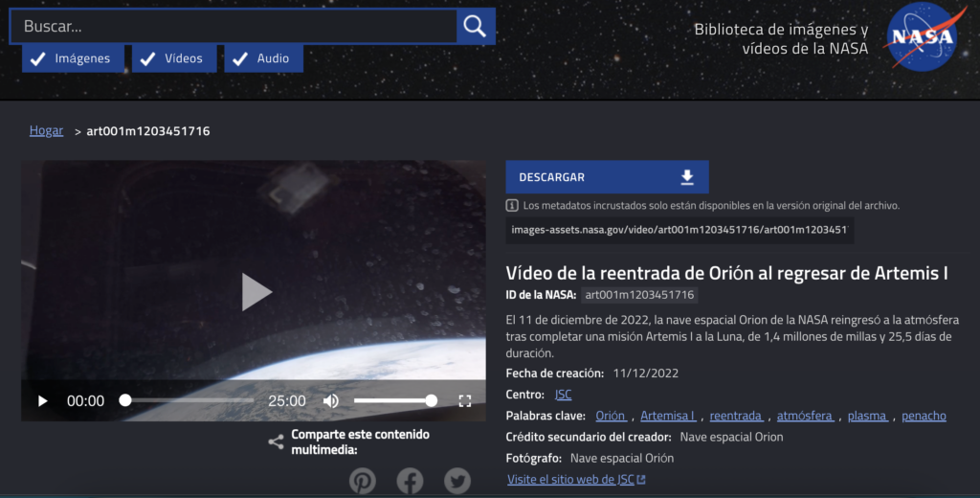The height and width of the screenshot is (498, 980).
Task: Click the DESCARGAR button
Action: coord(607,177)
